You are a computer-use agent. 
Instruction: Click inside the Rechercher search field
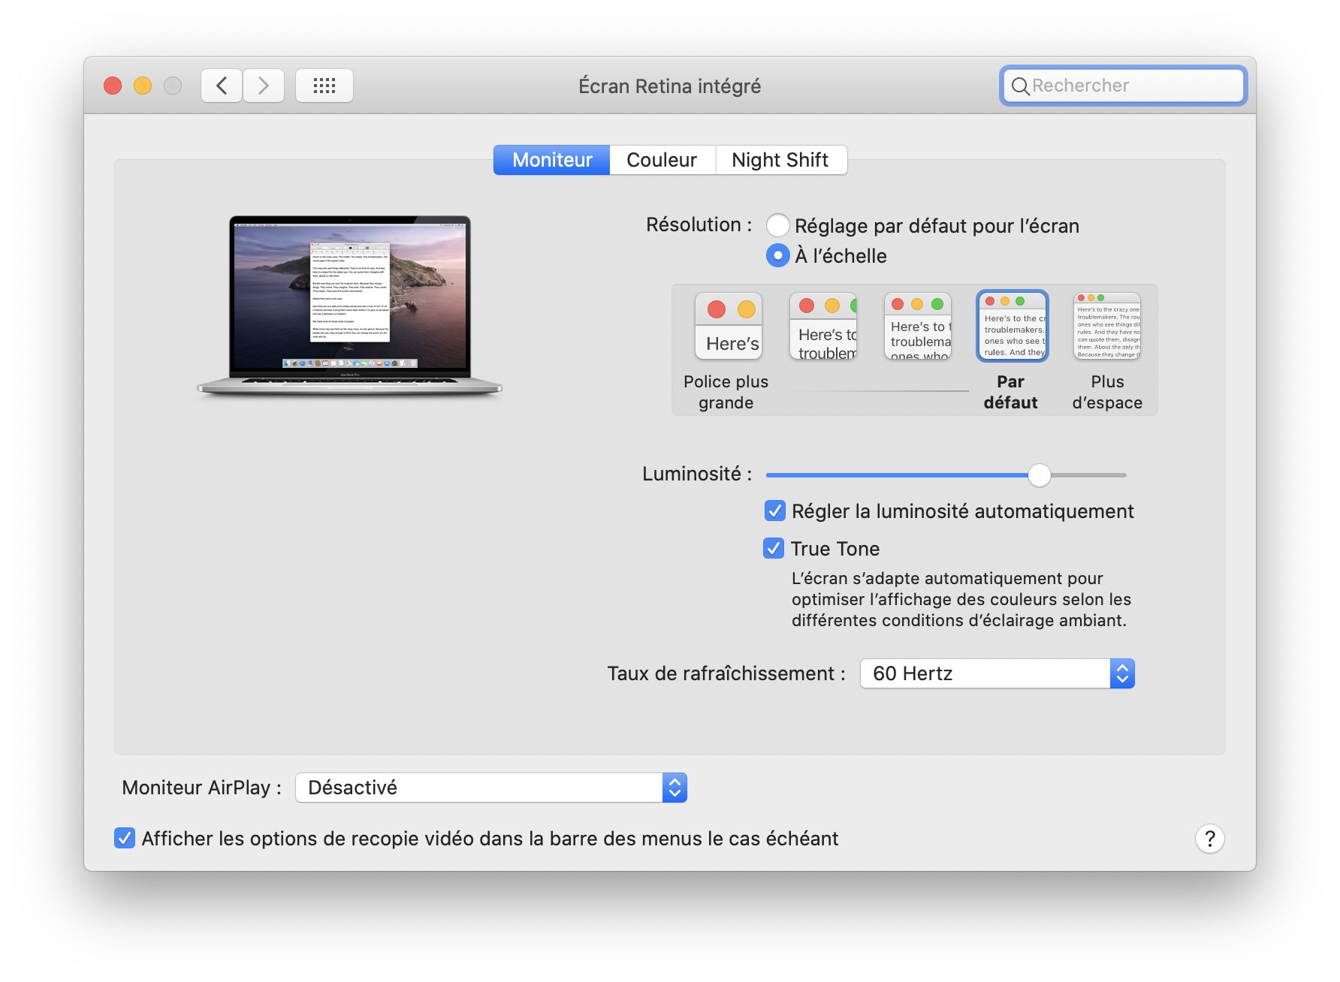point(1104,86)
